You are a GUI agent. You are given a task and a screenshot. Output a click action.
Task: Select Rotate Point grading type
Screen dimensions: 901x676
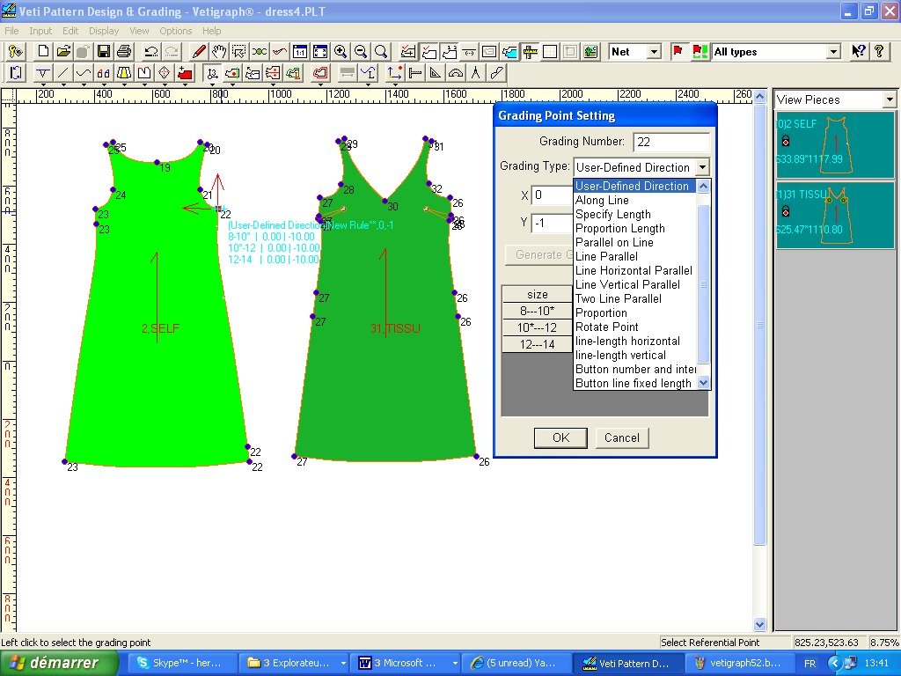[635, 327]
